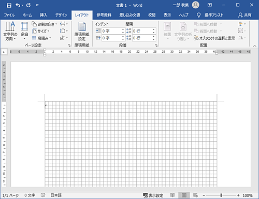Switch to the 表示 tab
Viewport: 259px width, 199px height.
167,15
